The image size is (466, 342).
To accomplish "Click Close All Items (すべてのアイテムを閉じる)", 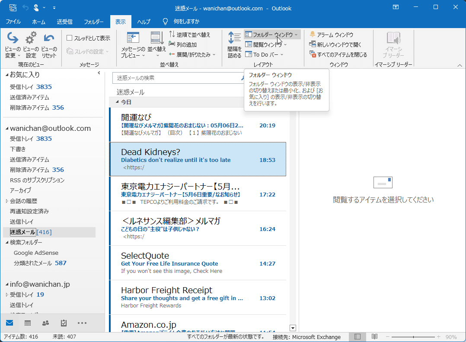I will coord(338,54).
